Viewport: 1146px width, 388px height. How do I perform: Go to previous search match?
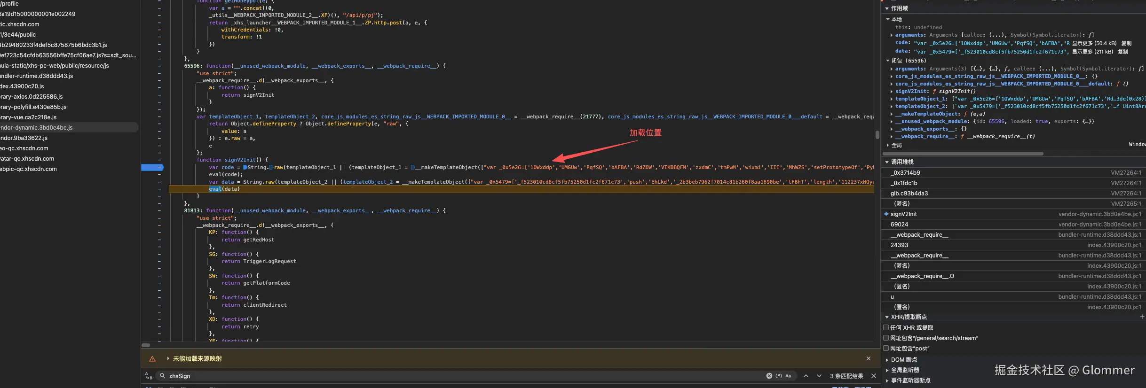[x=806, y=376]
